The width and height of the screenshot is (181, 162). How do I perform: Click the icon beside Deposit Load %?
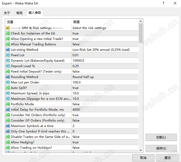pyautogui.click(x=8, y=66)
